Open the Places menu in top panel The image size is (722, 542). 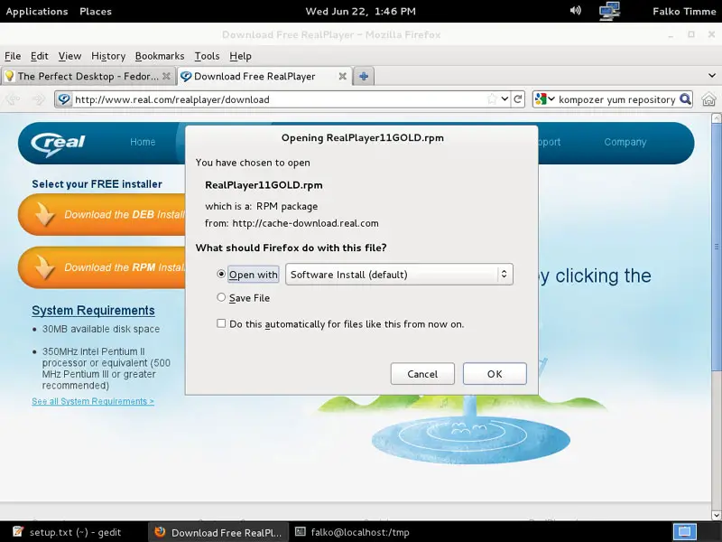coord(96,11)
